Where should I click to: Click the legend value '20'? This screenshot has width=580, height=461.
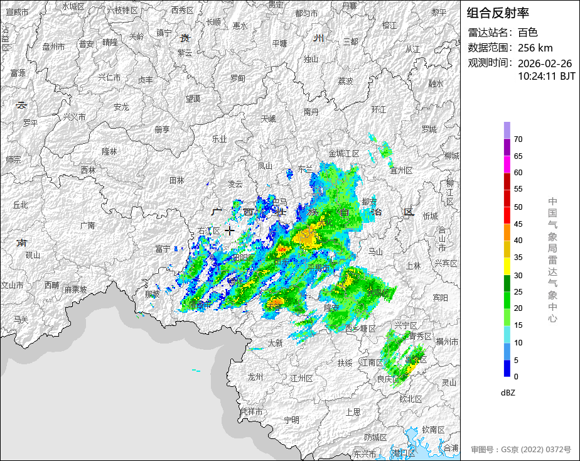click(518, 308)
